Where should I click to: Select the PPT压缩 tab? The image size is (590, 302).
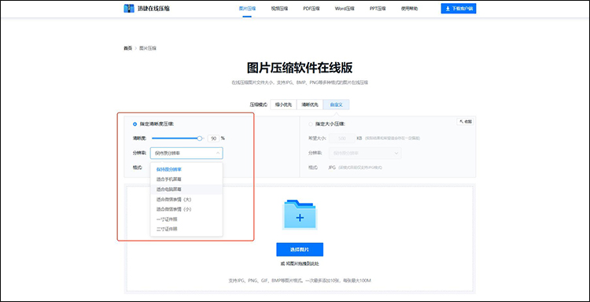(x=378, y=9)
